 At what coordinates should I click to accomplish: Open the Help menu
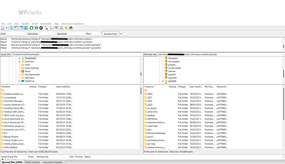(56, 24)
